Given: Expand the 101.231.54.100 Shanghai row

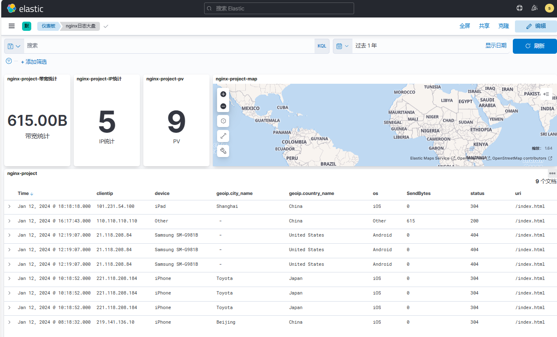Looking at the screenshot, I should pyautogui.click(x=9, y=206).
